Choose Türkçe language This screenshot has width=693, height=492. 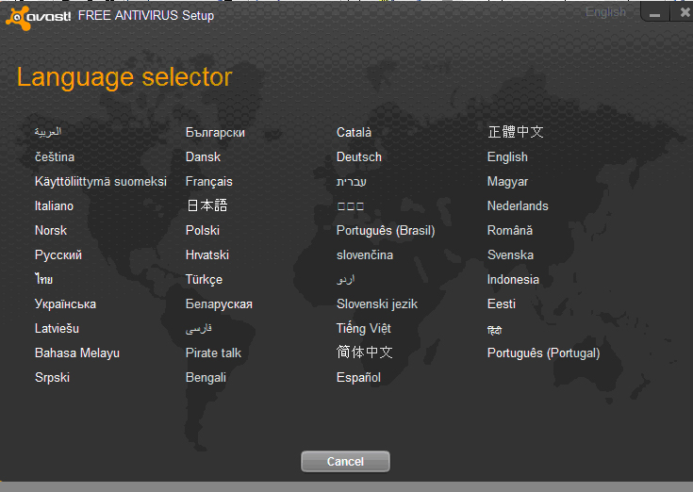coord(204,280)
